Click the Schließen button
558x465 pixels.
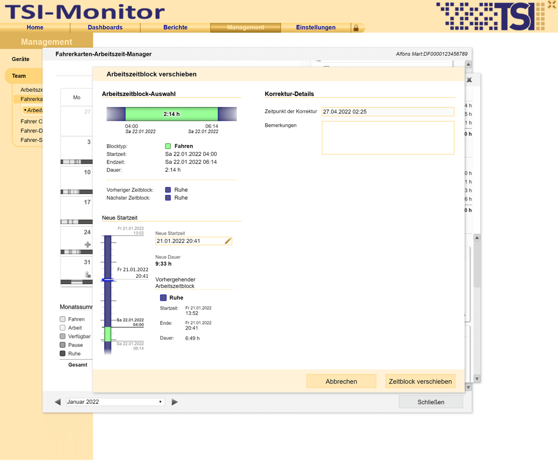pyautogui.click(x=431, y=402)
